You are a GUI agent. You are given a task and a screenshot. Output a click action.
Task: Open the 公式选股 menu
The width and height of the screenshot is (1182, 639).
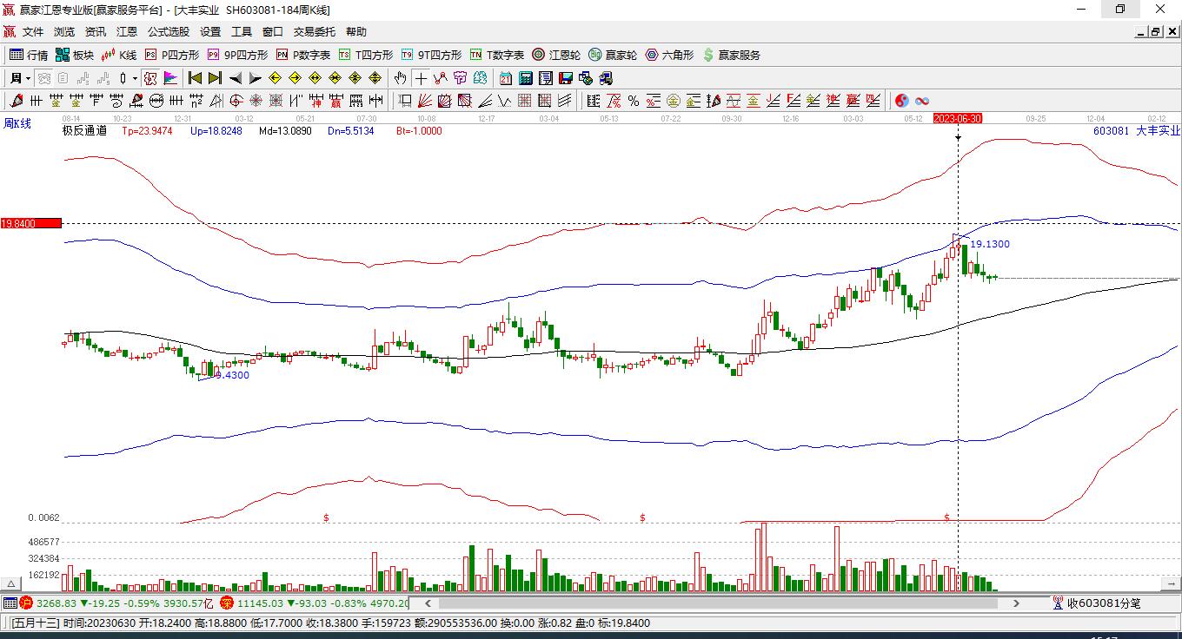(x=169, y=32)
